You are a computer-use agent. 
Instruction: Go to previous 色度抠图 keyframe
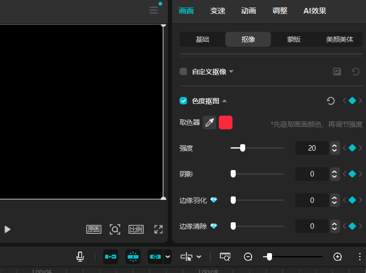[x=344, y=101]
